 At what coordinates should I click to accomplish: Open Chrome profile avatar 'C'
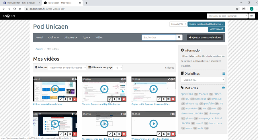(x=251, y=9)
